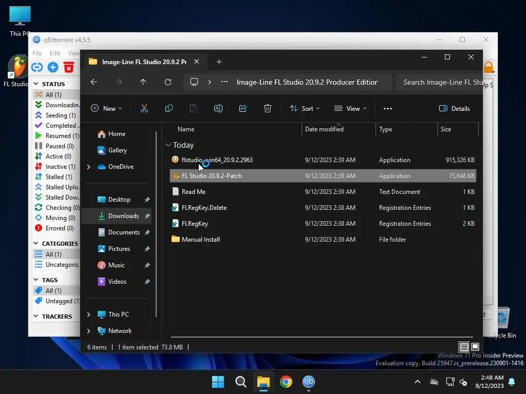Switch to details list view in status bar

pyautogui.click(x=464, y=347)
